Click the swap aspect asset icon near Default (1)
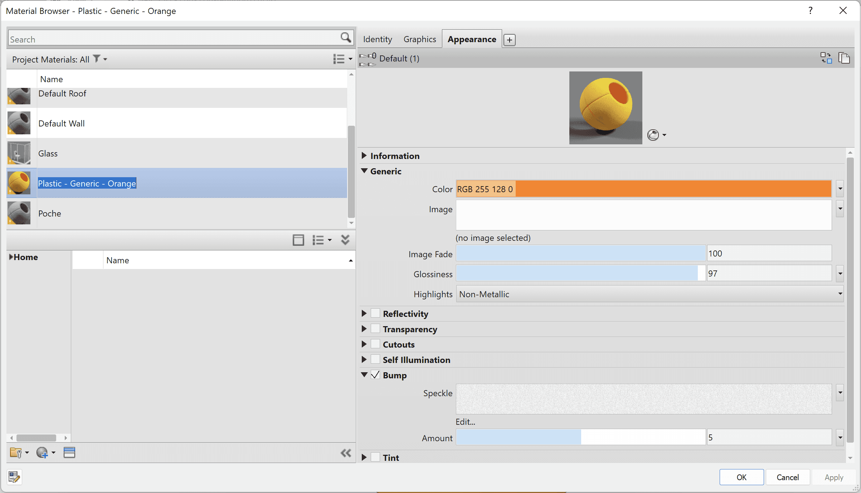The height and width of the screenshot is (493, 861). point(826,58)
